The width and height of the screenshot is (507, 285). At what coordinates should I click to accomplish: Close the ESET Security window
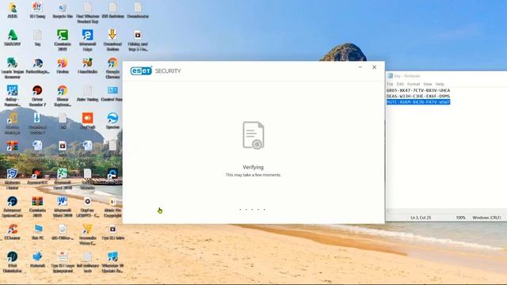click(374, 67)
